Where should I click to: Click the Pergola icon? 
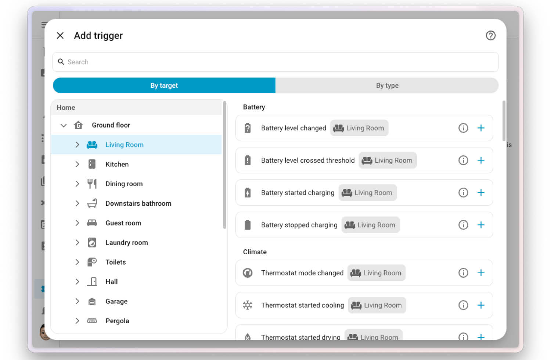(92, 321)
